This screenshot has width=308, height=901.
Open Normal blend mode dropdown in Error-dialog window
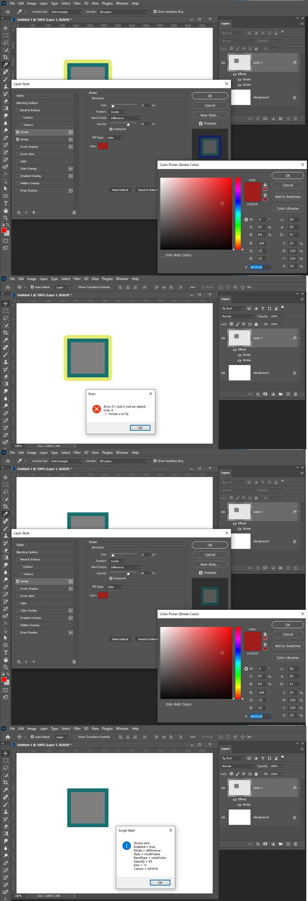coord(238,316)
